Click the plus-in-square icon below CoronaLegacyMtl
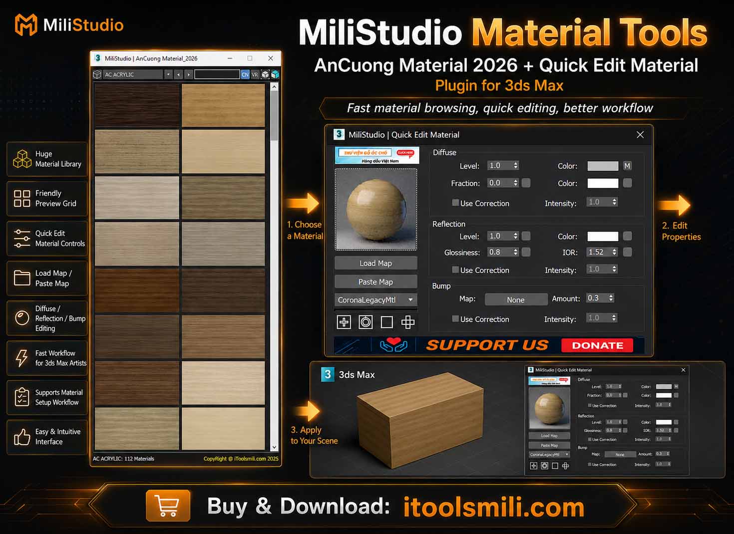This screenshot has width=734, height=534. tap(344, 322)
